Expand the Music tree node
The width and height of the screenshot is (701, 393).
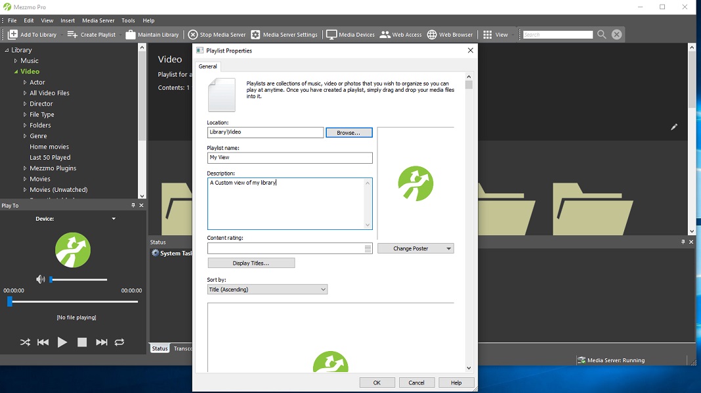16,61
